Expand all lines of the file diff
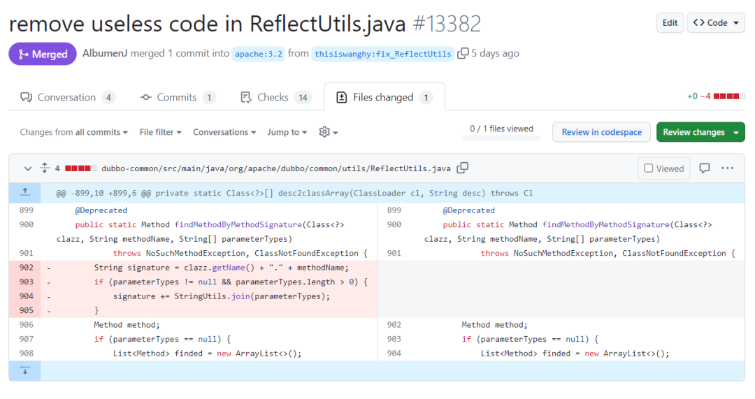 44,168
